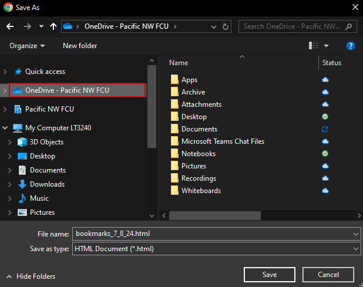Expand the Quick access tree node

click(x=5, y=72)
